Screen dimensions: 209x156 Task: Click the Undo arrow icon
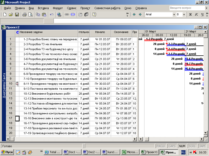click(52, 15)
